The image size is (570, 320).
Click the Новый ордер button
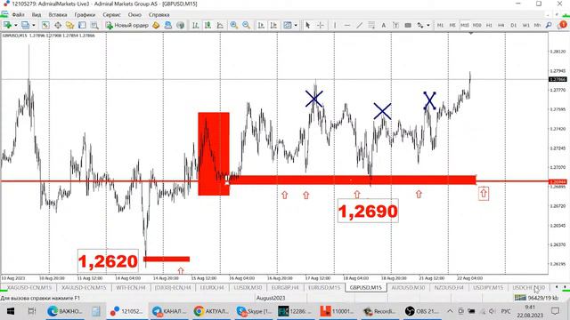coord(127,25)
